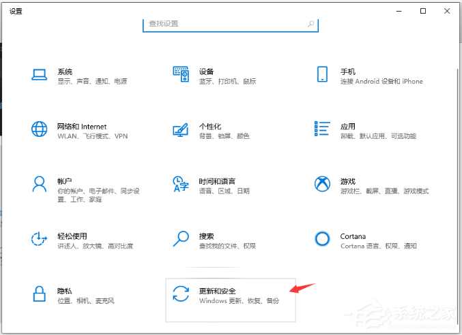Click the 隐私 heading text
The height and width of the screenshot is (335, 462).
(x=65, y=291)
